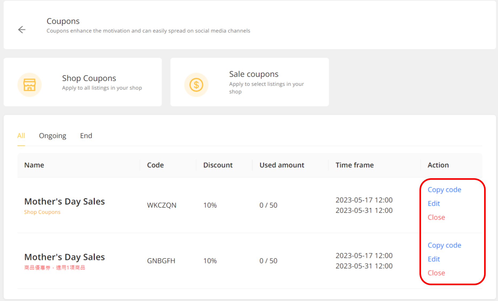Viewport: 498px width, 301px height.
Task: Click the back arrow beside Coupons title
Action: pos(22,29)
